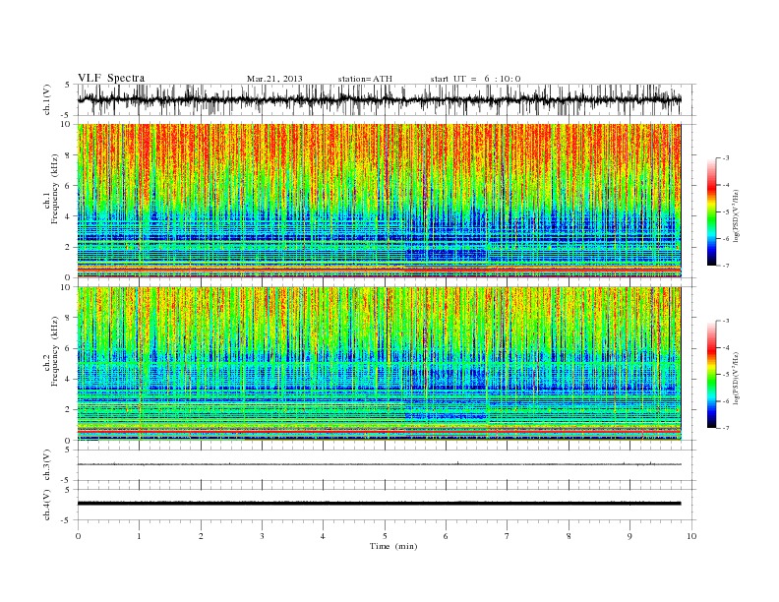Click the "VLF Spectra" plot title
Image resolution: width=779 pixels, height=602 pixels.
111,78
